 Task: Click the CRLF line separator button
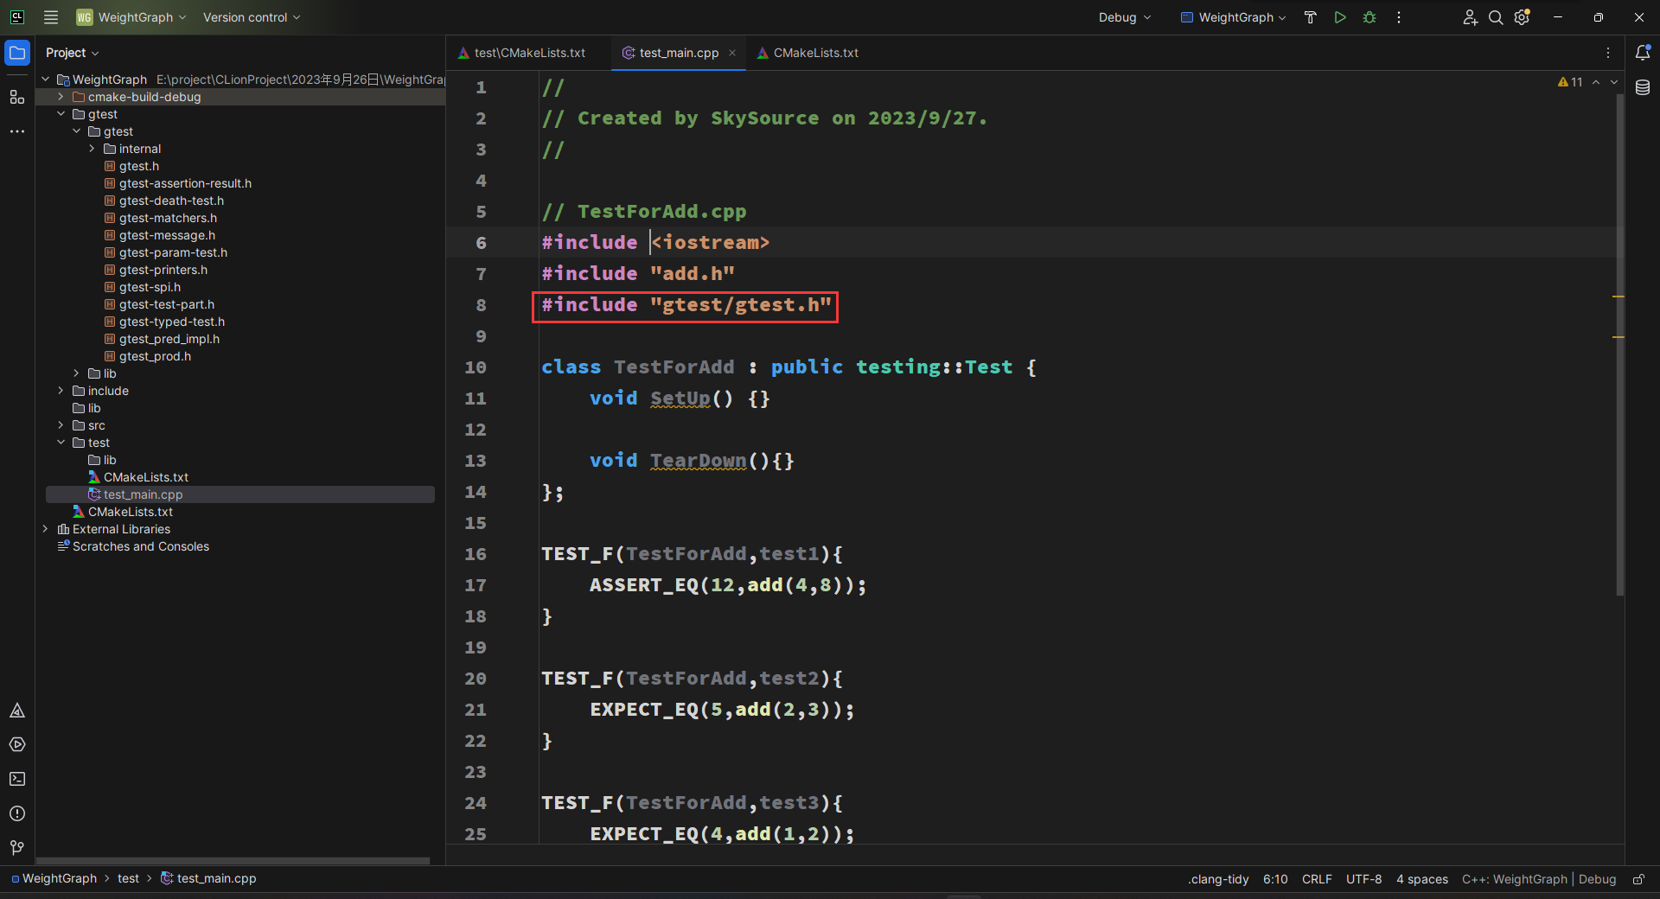point(1316,879)
